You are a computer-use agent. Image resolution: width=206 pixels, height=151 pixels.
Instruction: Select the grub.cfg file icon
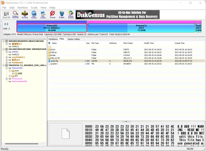[49, 61]
